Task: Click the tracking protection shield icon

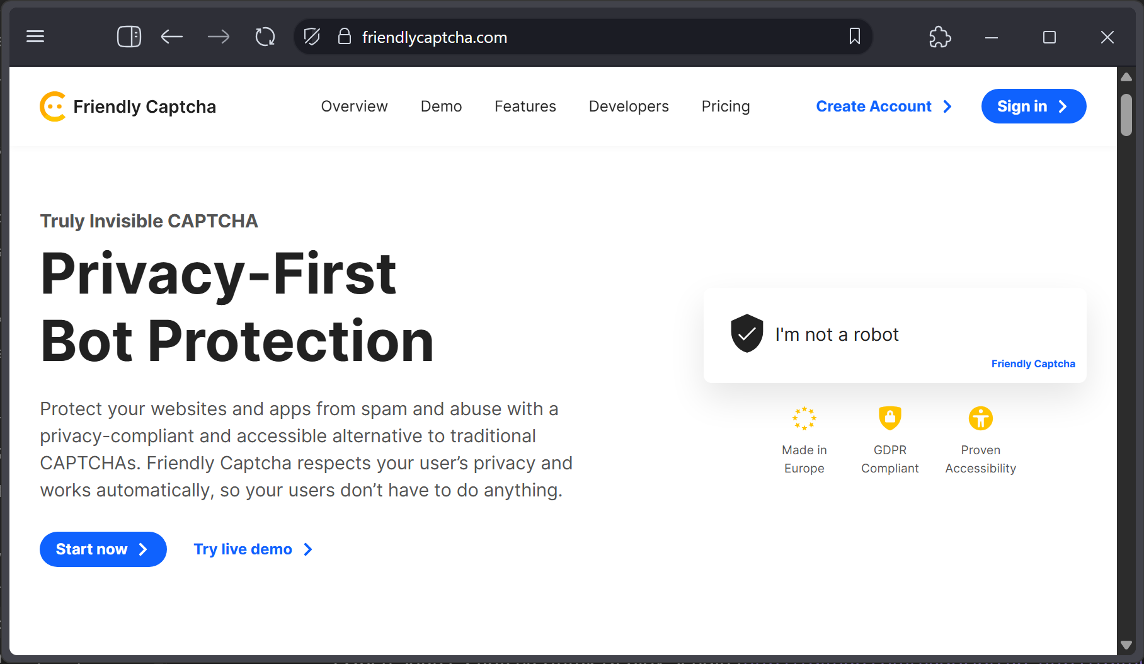Action: point(312,37)
